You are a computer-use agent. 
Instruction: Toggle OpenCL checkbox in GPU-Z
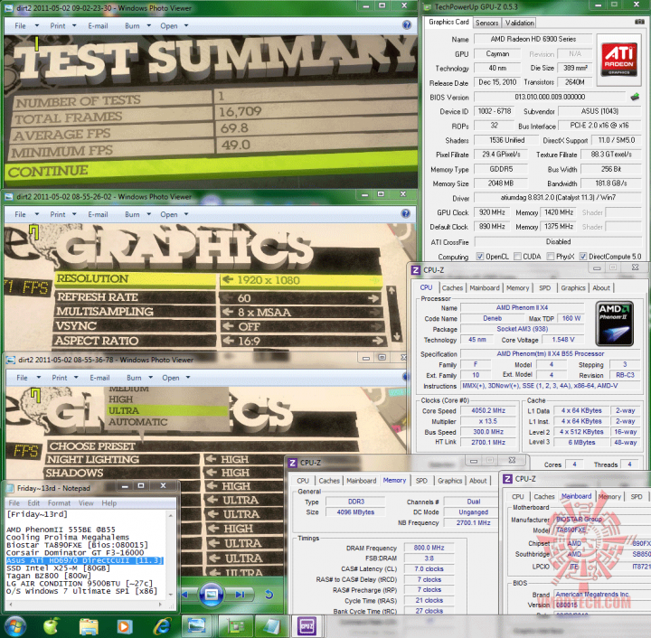[479, 257]
